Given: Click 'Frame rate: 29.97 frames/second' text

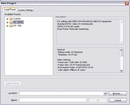Looking at the screenshot, I should click(x=74, y=65).
